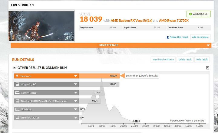Click Share this result link

point(179,37)
